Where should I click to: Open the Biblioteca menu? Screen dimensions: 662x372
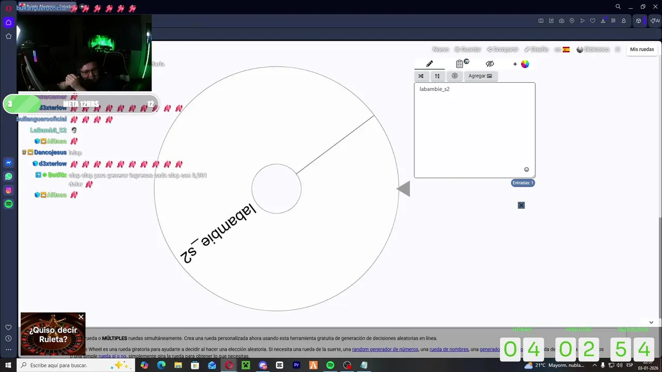click(x=593, y=50)
